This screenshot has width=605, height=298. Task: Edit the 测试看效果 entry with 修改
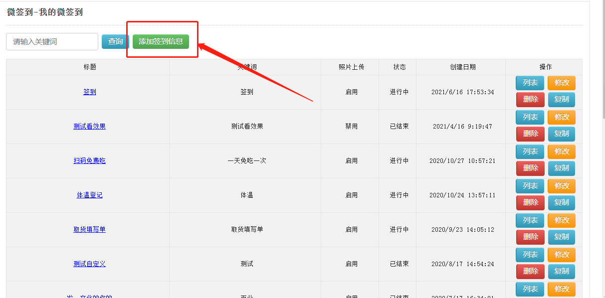tap(562, 117)
